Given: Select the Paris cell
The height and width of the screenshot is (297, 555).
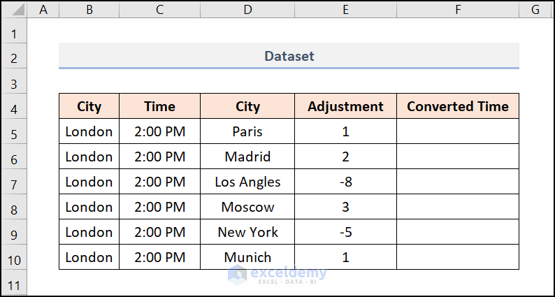Looking at the screenshot, I should (x=247, y=131).
